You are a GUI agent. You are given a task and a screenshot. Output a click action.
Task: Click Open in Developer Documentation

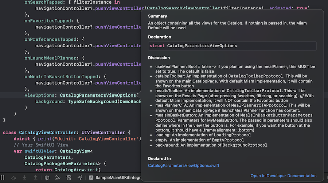tap(284, 176)
